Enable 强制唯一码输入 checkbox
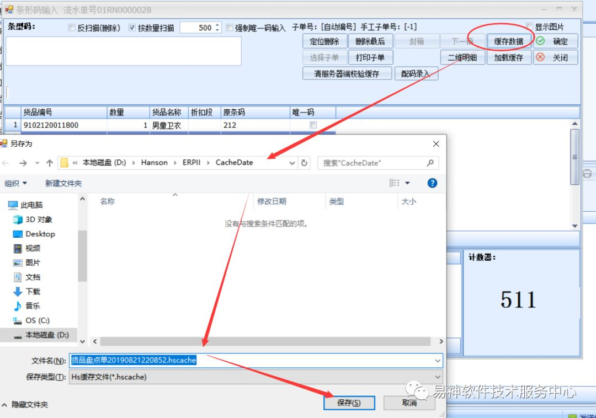Viewport: 596px width, 418px height. tap(230, 28)
